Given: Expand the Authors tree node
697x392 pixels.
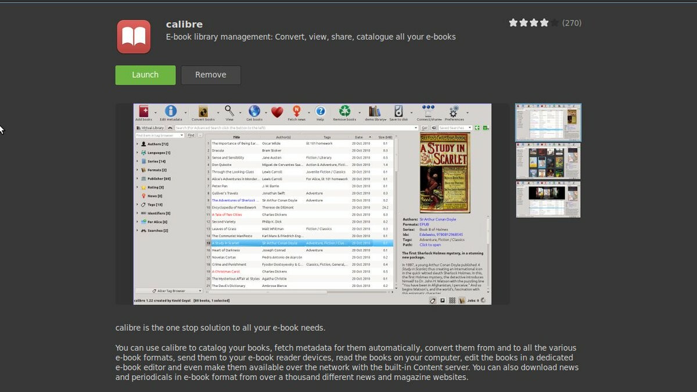Looking at the screenshot, I should tap(138, 144).
